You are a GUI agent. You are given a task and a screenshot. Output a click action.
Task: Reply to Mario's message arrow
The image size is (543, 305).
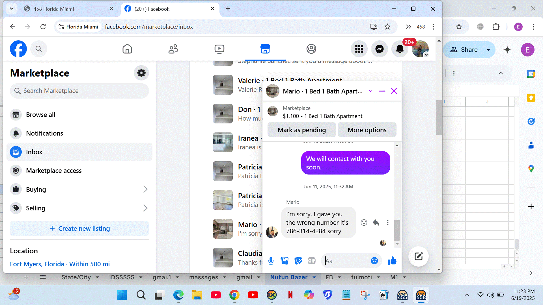(x=376, y=223)
